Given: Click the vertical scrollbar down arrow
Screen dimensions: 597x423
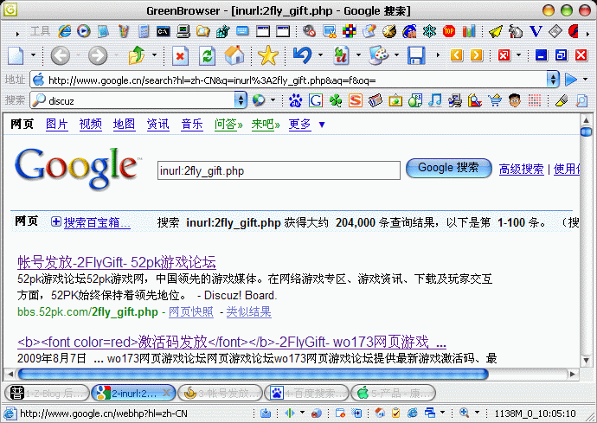Looking at the screenshot, I should pyautogui.click(x=587, y=360).
